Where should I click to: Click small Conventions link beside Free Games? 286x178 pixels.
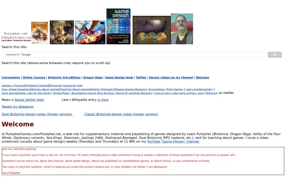coord(157,89)
